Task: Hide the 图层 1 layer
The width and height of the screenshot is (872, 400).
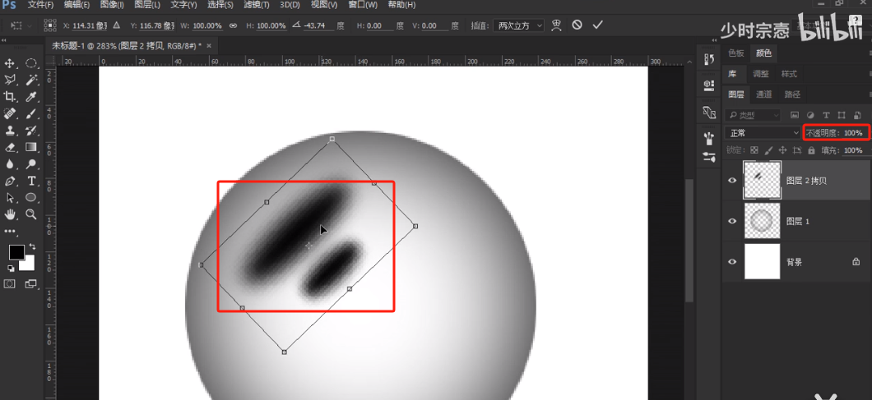Action: click(732, 221)
